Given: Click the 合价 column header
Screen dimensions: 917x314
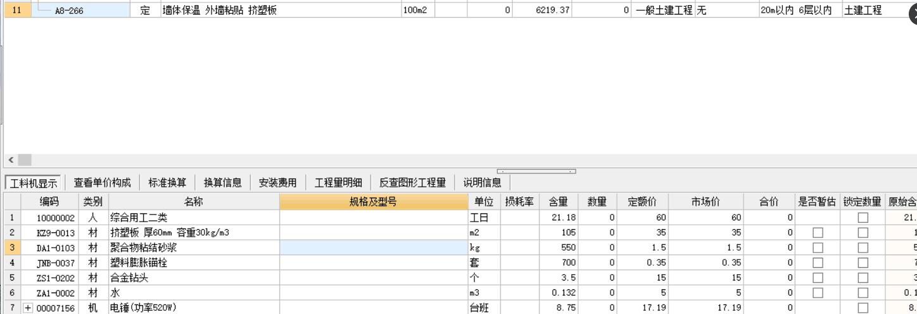Looking at the screenshot, I should (x=769, y=202).
